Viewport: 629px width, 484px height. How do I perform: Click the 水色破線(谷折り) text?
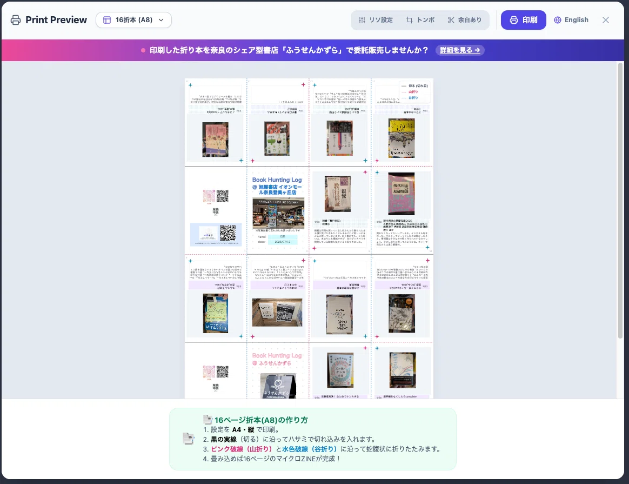(x=309, y=449)
